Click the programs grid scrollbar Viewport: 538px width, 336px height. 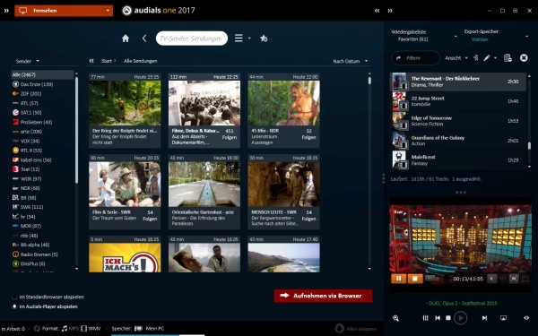click(x=369, y=81)
